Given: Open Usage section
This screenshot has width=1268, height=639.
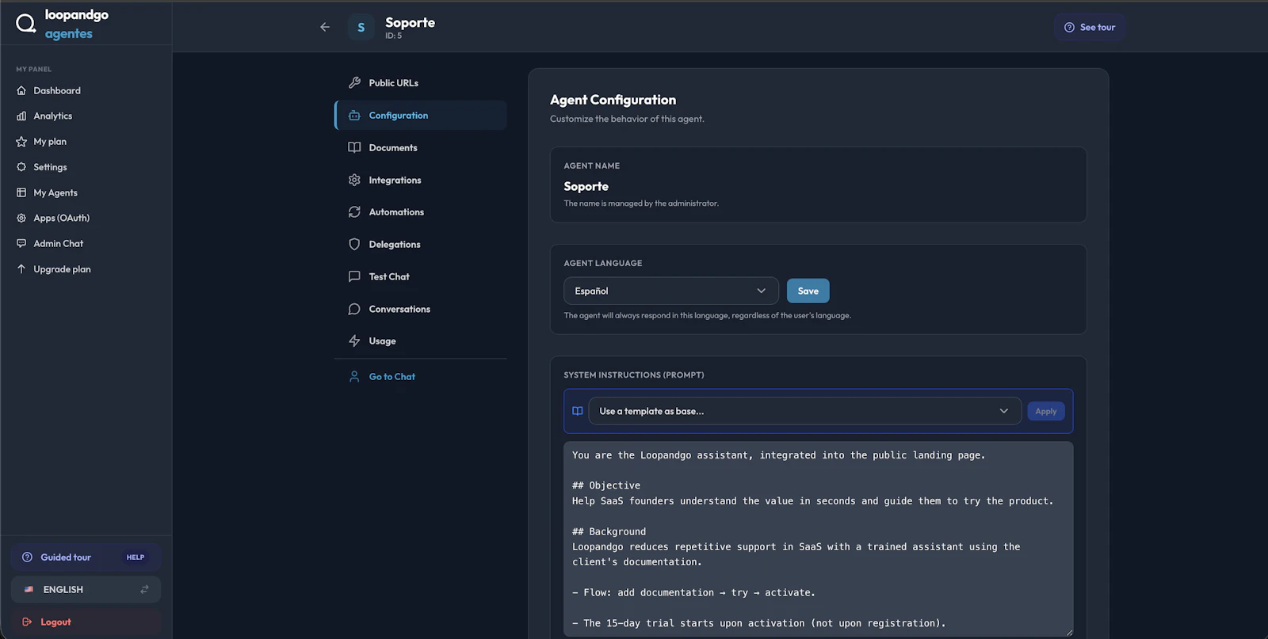Looking at the screenshot, I should click(x=421, y=341).
